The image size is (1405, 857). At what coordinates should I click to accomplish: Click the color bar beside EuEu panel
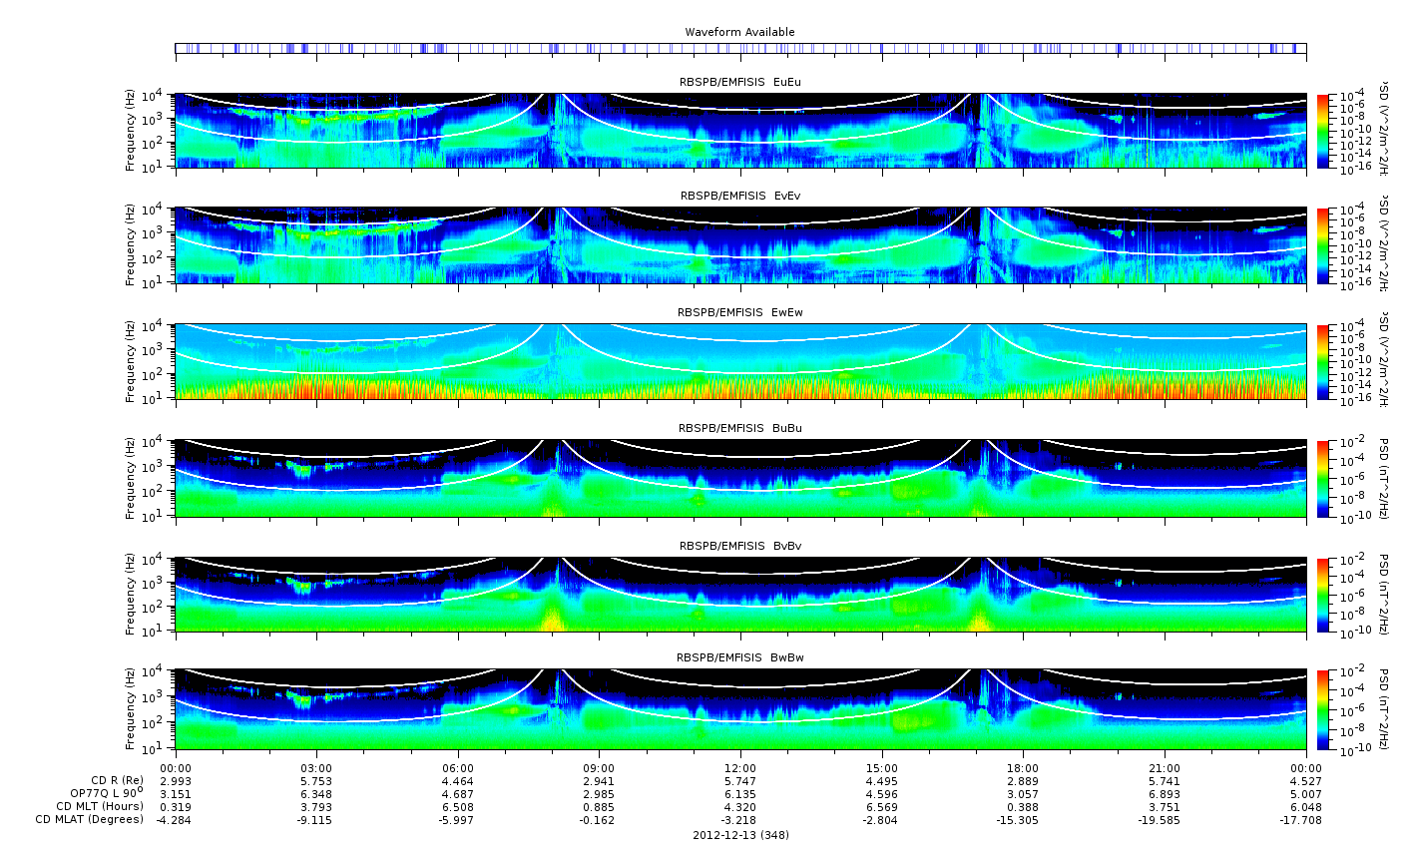[1323, 131]
